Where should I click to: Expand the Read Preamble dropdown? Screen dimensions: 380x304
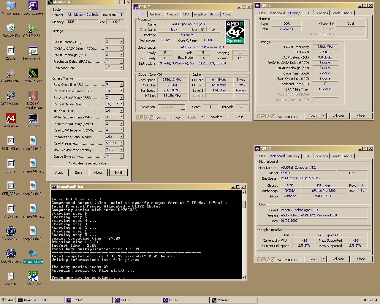coord(121,143)
